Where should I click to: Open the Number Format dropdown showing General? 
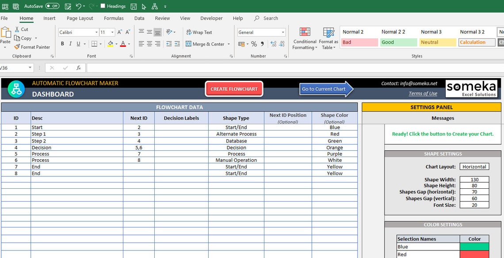tap(260, 32)
